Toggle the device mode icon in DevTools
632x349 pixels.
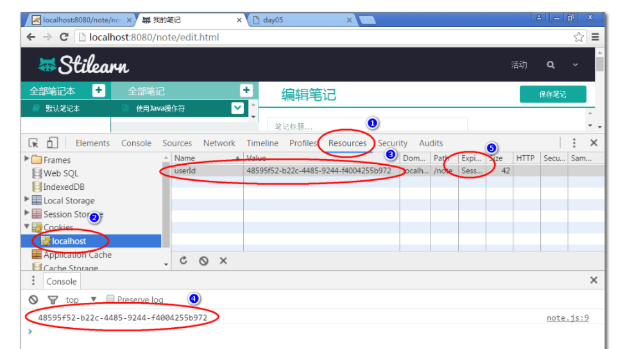click(x=53, y=142)
